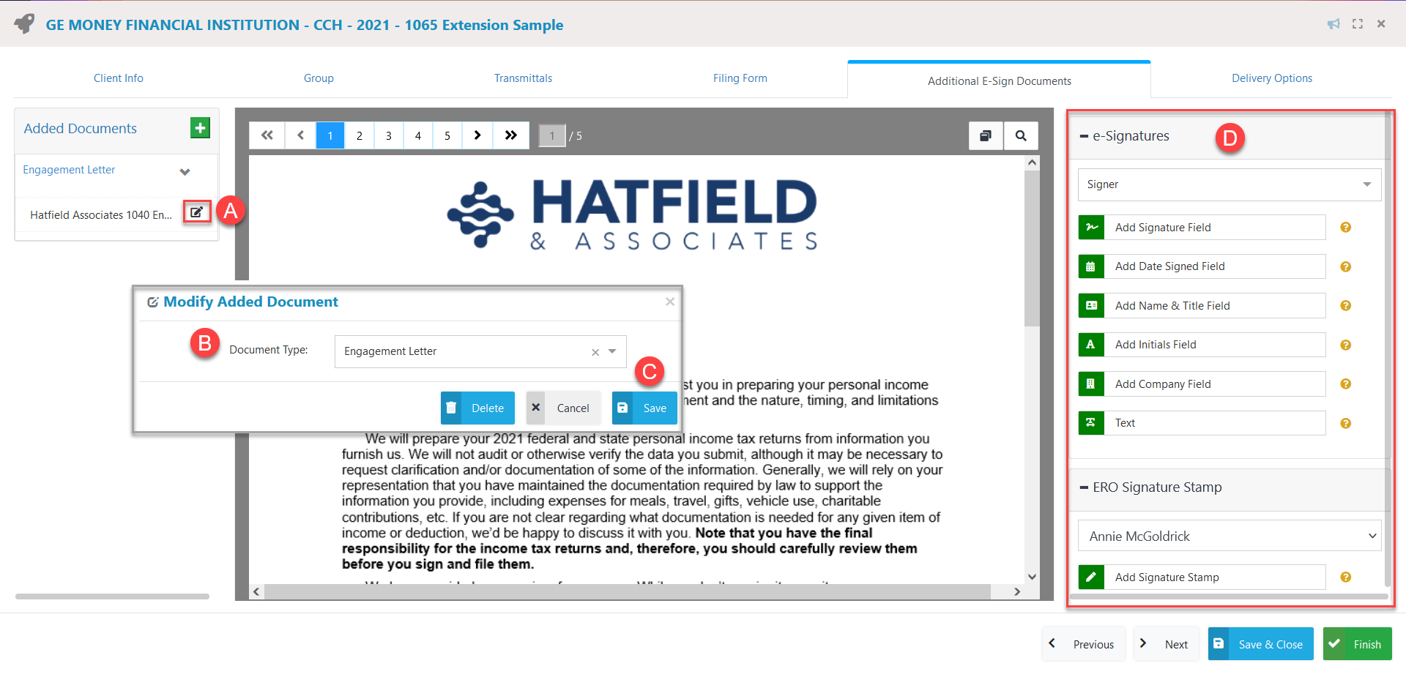Screen dimensions: 1406x677
Task: Go to page 3 of the document
Action: pyautogui.click(x=389, y=135)
